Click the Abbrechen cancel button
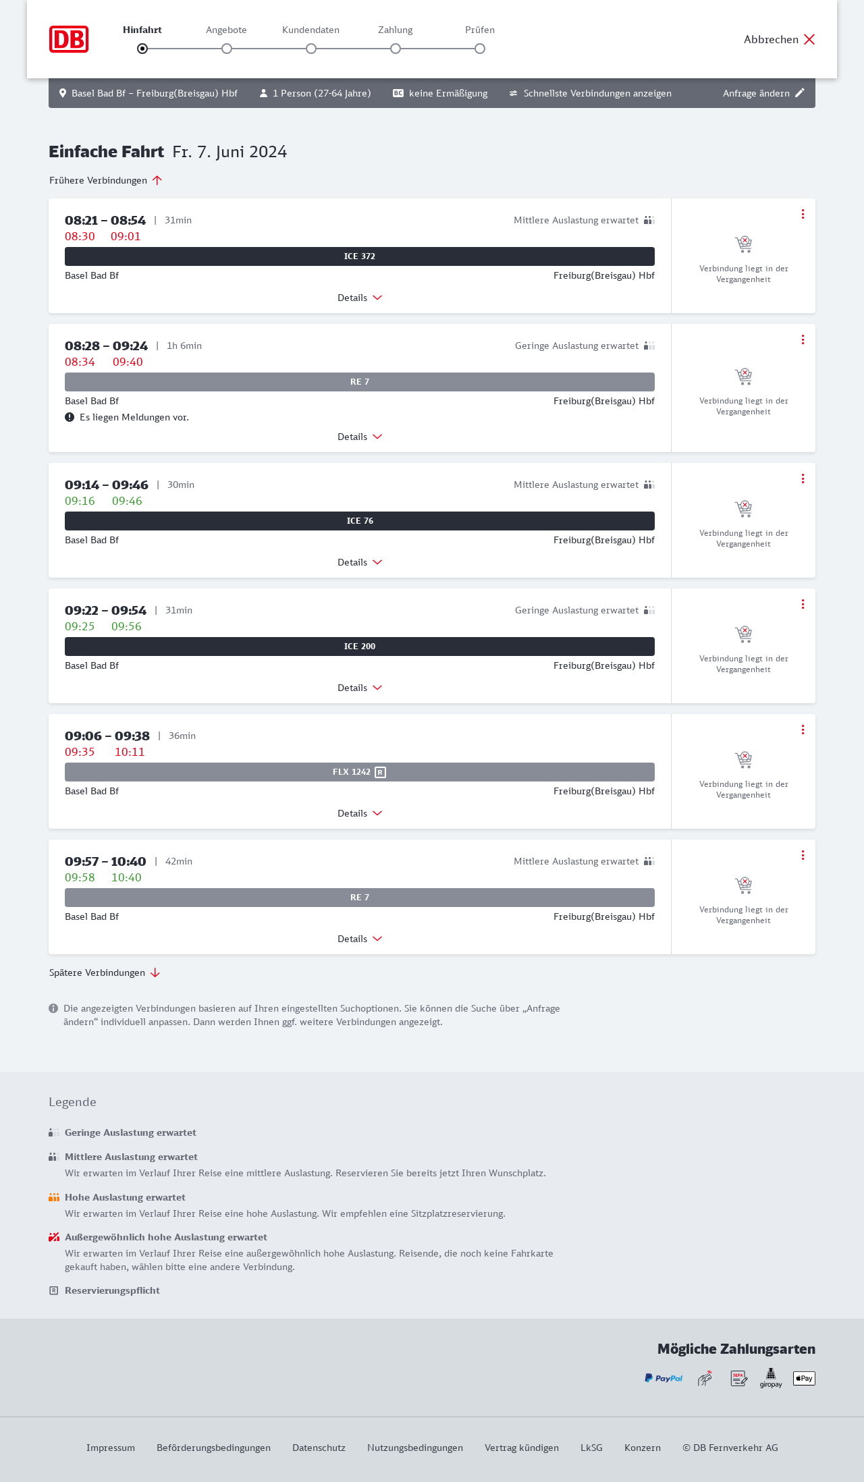 click(780, 39)
